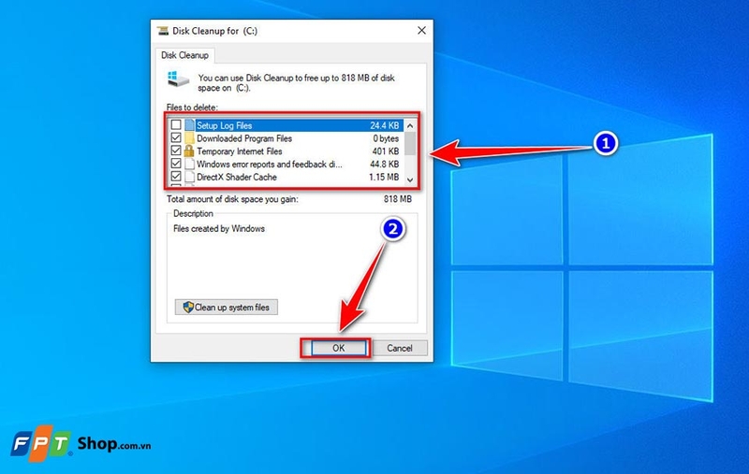Click the Temporary Internet Files lock icon

[189, 151]
